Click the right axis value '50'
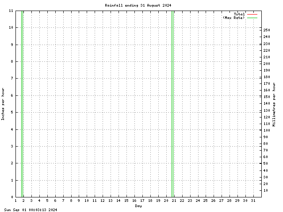The height and width of the screenshot is (212, 283). coord(265,163)
